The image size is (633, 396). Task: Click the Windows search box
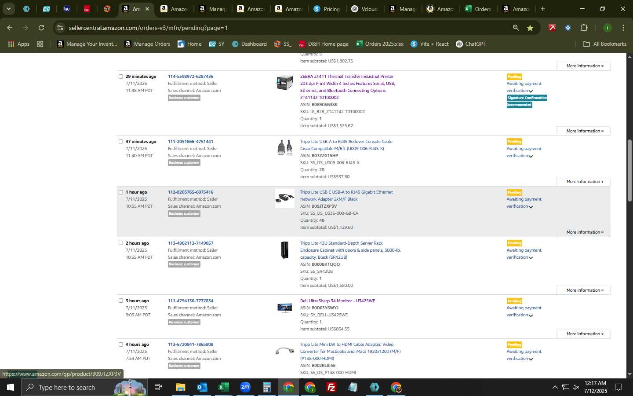click(x=84, y=387)
